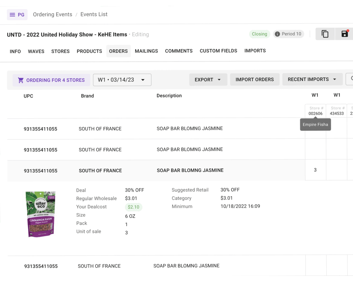
Task: Open the Events List breadcrumb
Action: [94, 14]
